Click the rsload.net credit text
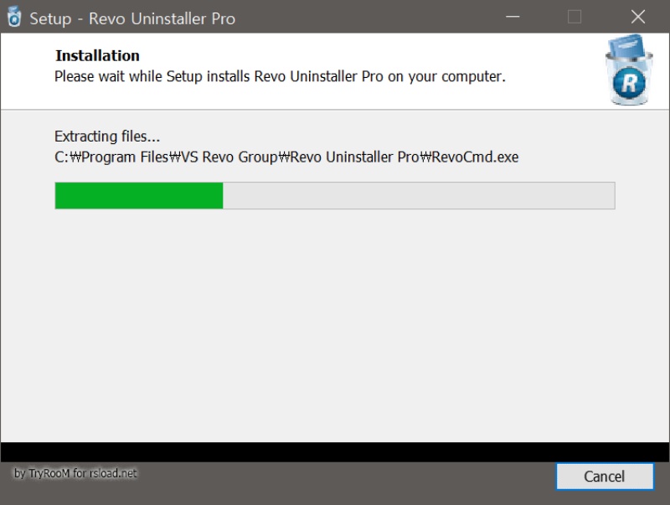This screenshot has height=505, width=670. (112, 473)
